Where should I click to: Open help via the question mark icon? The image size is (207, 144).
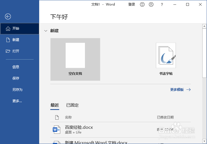point(162,5)
